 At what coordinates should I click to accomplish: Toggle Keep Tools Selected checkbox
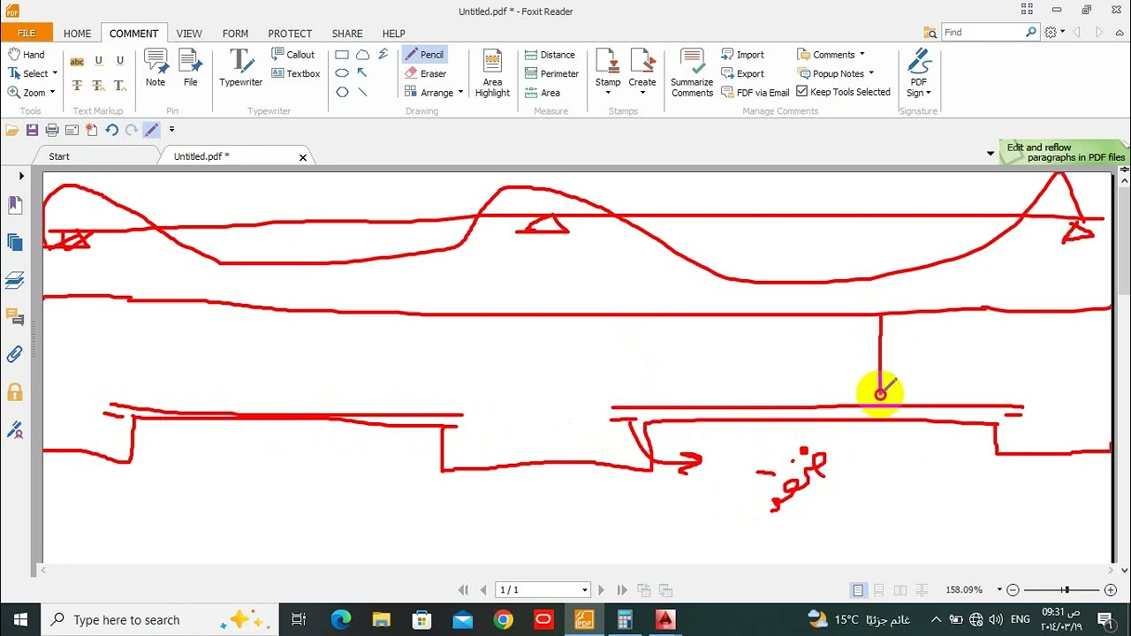(802, 91)
